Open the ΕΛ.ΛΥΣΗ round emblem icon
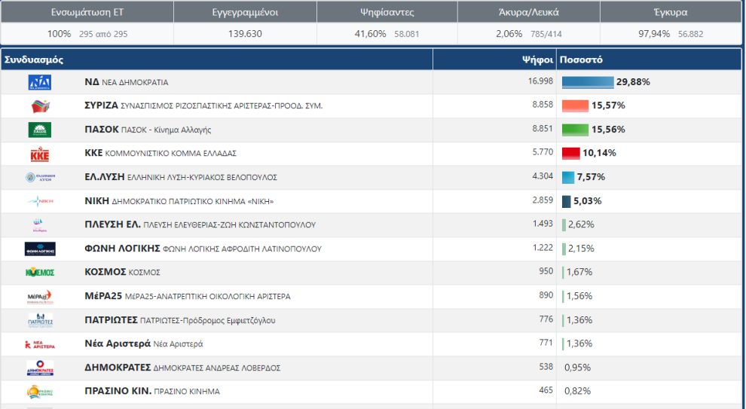746x409 pixels. (39, 178)
